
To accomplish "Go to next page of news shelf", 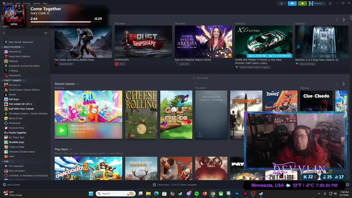I will pyautogui.click(x=343, y=20).
